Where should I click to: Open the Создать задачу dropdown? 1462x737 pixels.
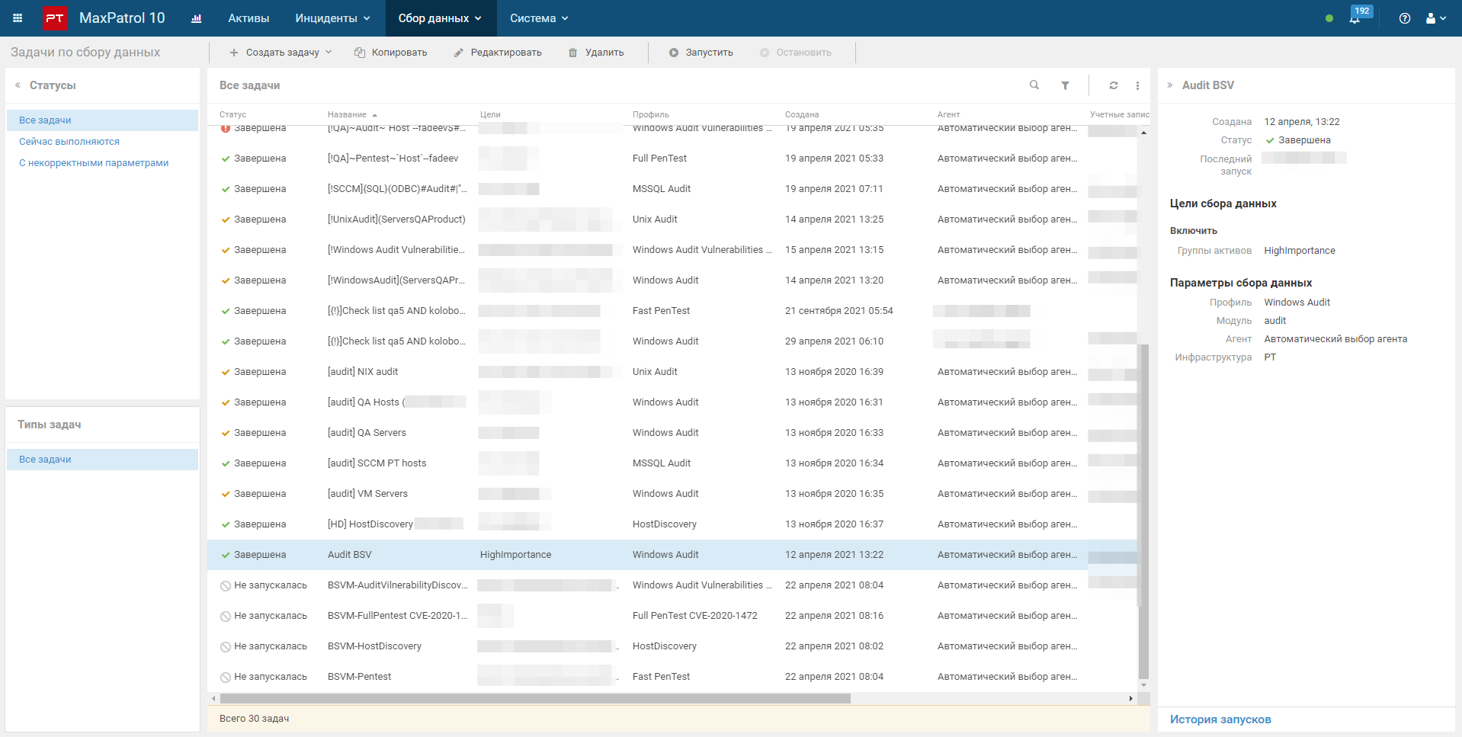[x=281, y=53]
